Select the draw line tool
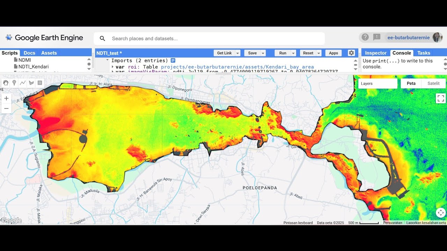The height and width of the screenshot is (251, 447). click(x=23, y=83)
